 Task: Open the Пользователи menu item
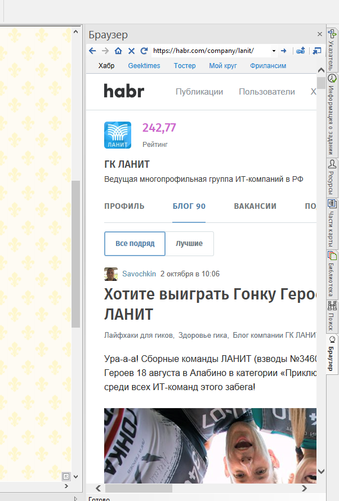coord(267,92)
